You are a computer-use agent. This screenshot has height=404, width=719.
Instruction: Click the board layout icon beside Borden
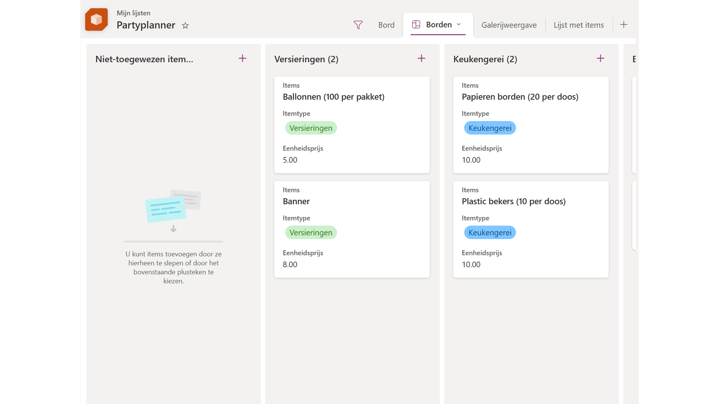416,25
